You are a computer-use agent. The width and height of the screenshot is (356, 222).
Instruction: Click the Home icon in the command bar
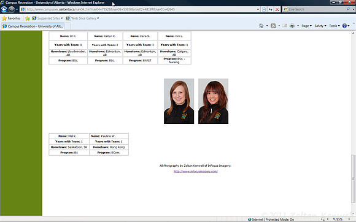click(x=261, y=26)
